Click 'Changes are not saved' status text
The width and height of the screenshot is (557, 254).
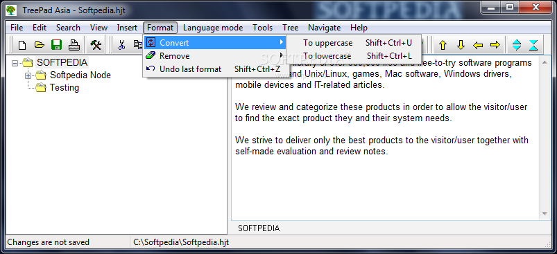(49, 242)
